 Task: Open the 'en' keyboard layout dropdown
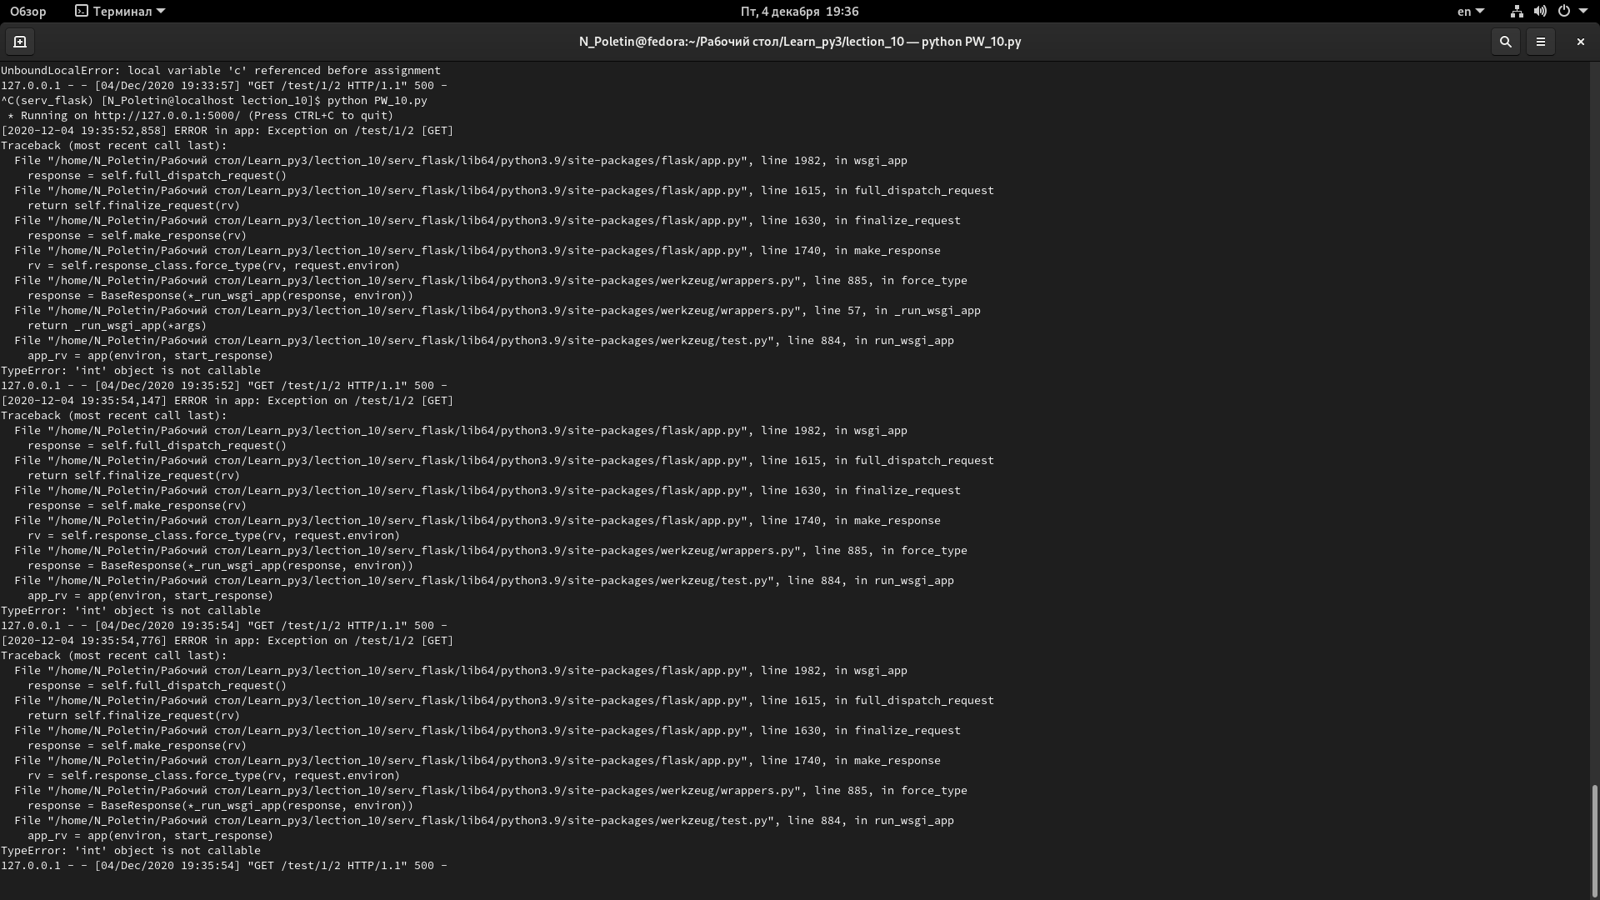coord(1470,12)
